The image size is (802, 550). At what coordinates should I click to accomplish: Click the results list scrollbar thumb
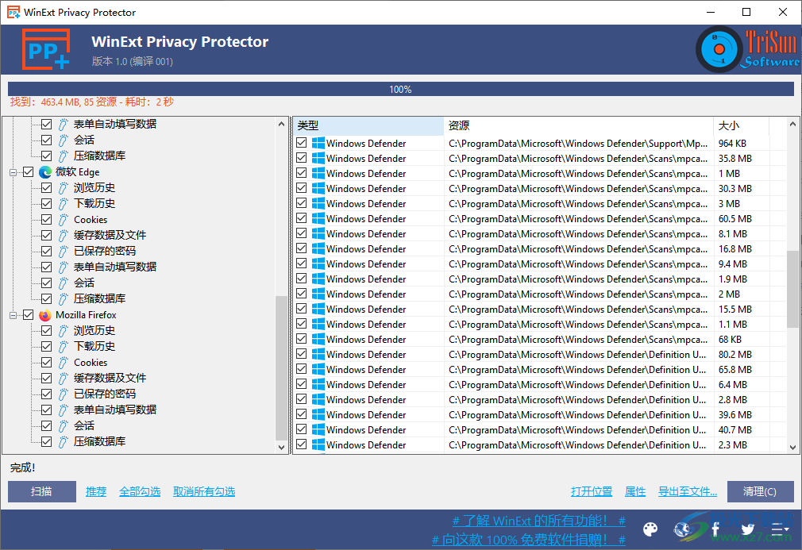pos(792,289)
